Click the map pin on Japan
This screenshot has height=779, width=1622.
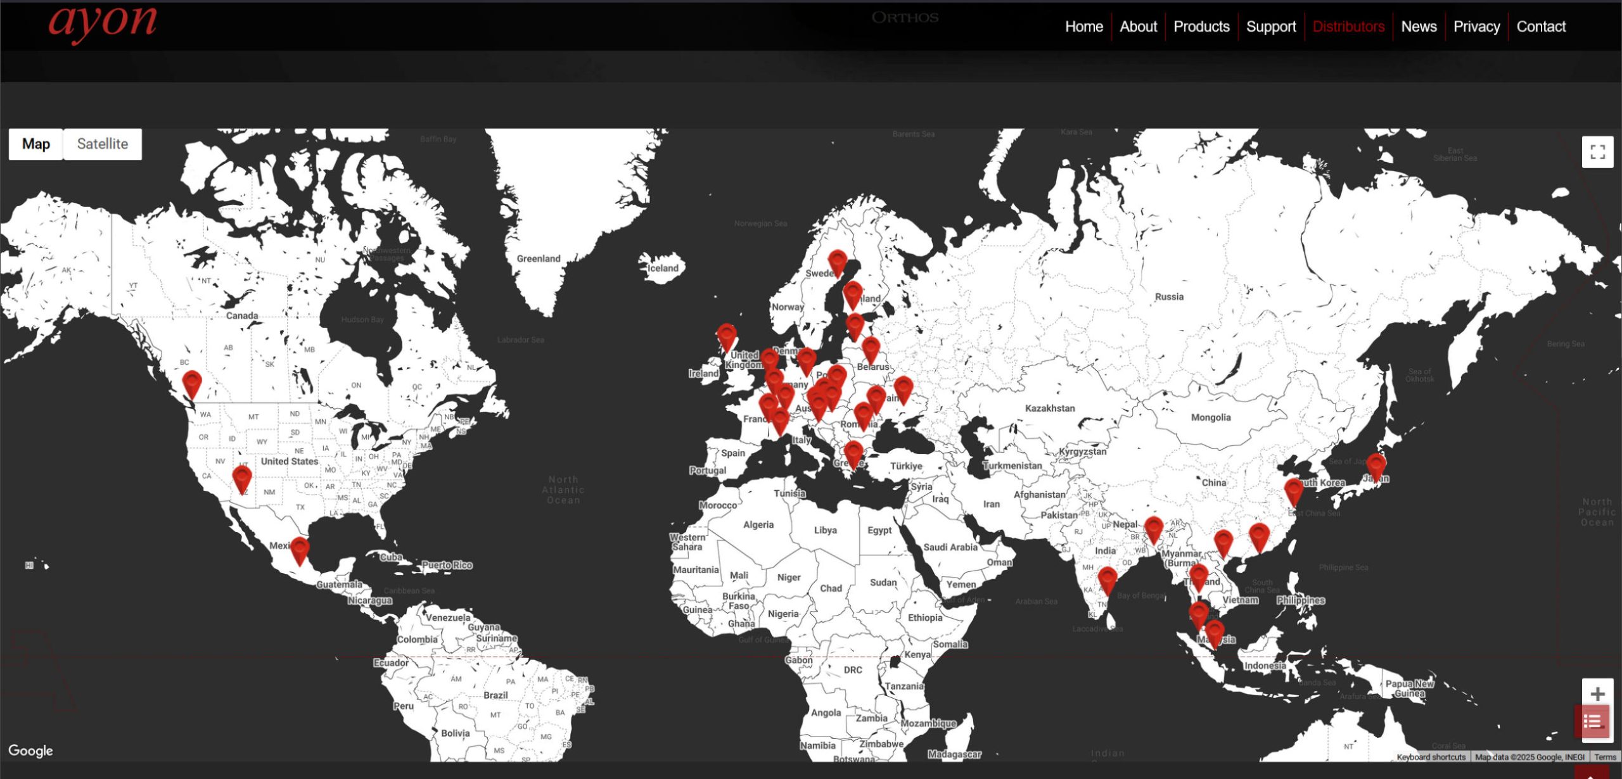pyautogui.click(x=1376, y=465)
